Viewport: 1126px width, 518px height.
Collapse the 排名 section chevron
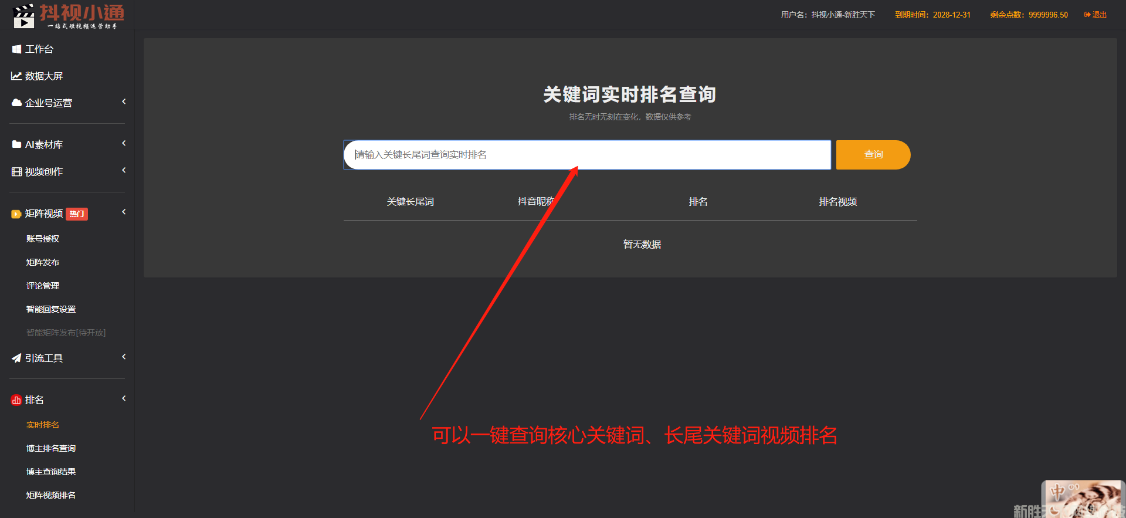click(124, 399)
